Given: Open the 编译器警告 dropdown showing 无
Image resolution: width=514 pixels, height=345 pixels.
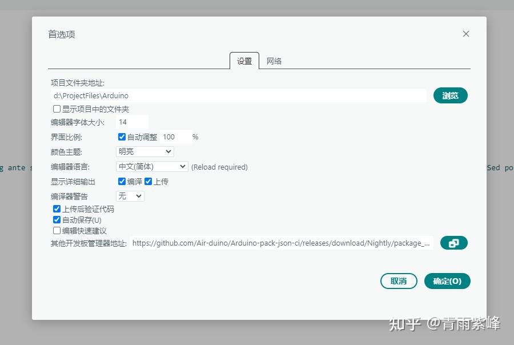Looking at the screenshot, I should coord(130,196).
